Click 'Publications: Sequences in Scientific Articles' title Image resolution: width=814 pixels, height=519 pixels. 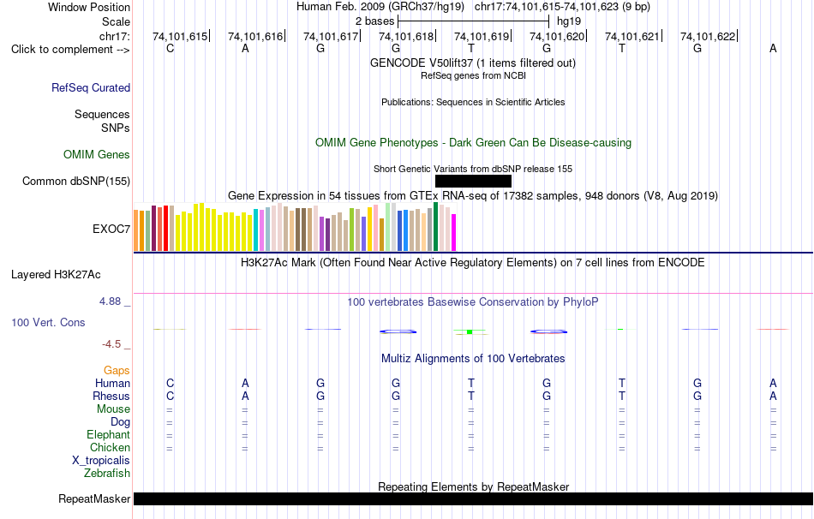pyautogui.click(x=473, y=102)
